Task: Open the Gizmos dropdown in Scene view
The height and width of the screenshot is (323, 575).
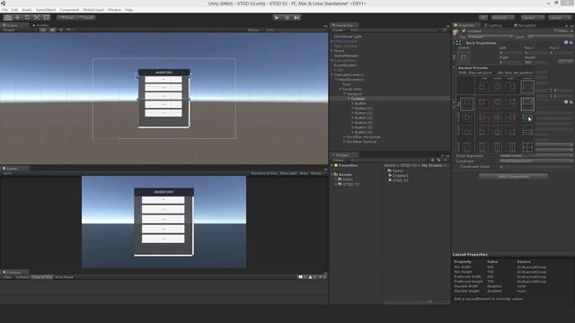Action: tap(254, 30)
